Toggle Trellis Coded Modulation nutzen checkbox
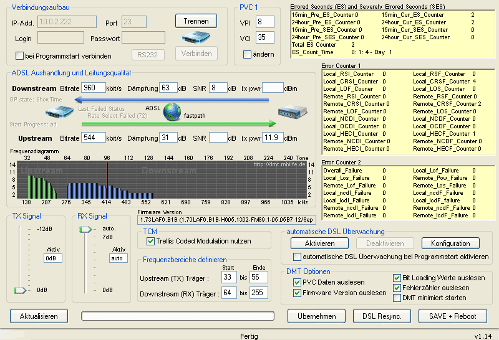Image resolution: width=499 pixels, height=340 pixels. coord(150,241)
